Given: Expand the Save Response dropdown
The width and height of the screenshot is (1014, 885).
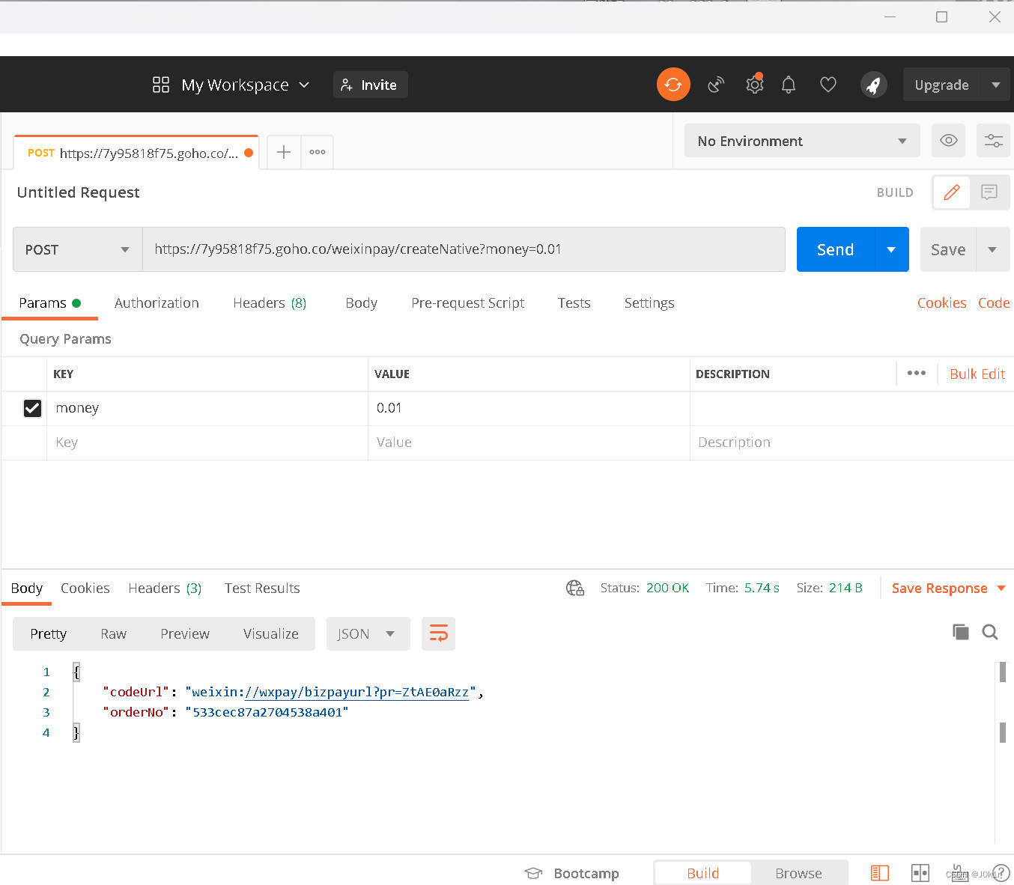Looking at the screenshot, I should [1001, 588].
